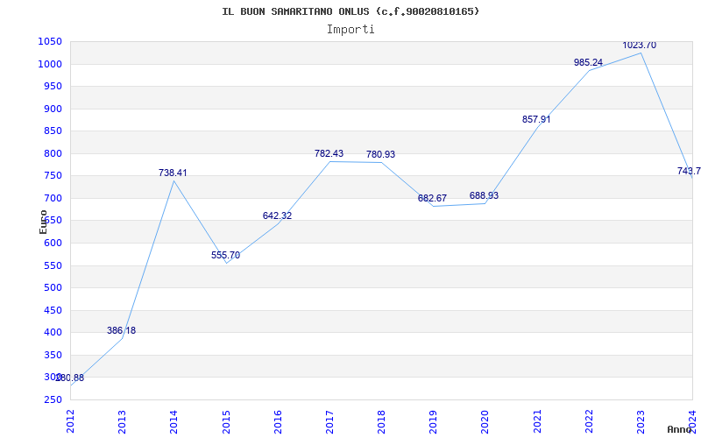Select the 1023.70 data label
This screenshot has height=438, width=701.
point(640,46)
